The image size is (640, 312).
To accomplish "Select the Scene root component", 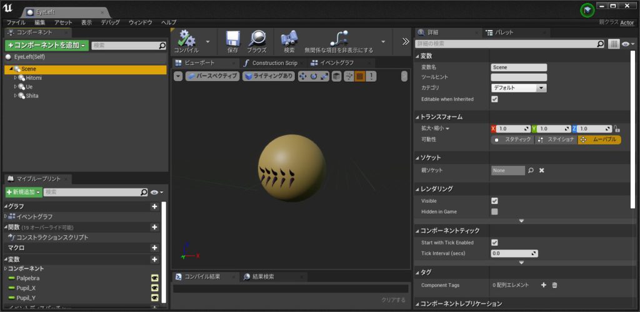I will click(x=85, y=69).
